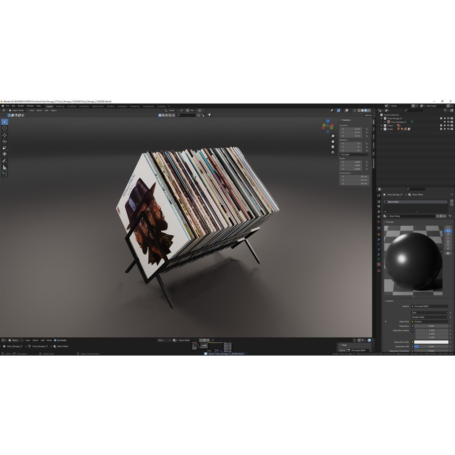Open the viewport Options dropdown
The height and width of the screenshot is (455, 455).
(x=369, y=115)
